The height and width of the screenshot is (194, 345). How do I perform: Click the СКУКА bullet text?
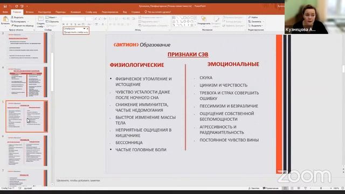pos(206,78)
